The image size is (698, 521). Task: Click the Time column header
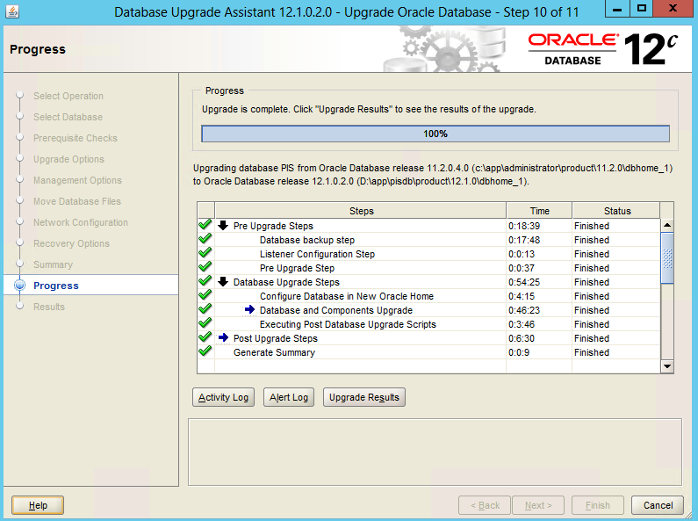[x=539, y=211]
